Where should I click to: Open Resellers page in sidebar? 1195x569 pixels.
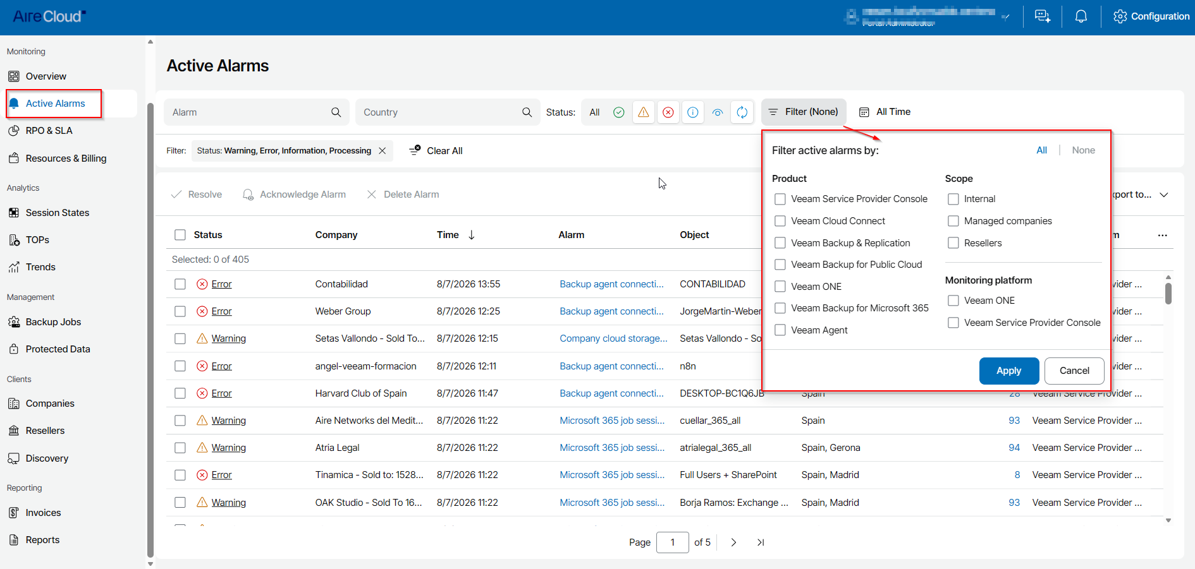pyautogui.click(x=45, y=431)
